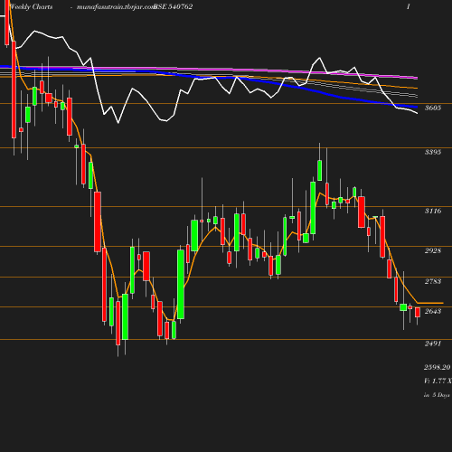Click the 'V: 1.77 X' volume text
The width and height of the screenshot is (452, 452).
(x=438, y=381)
